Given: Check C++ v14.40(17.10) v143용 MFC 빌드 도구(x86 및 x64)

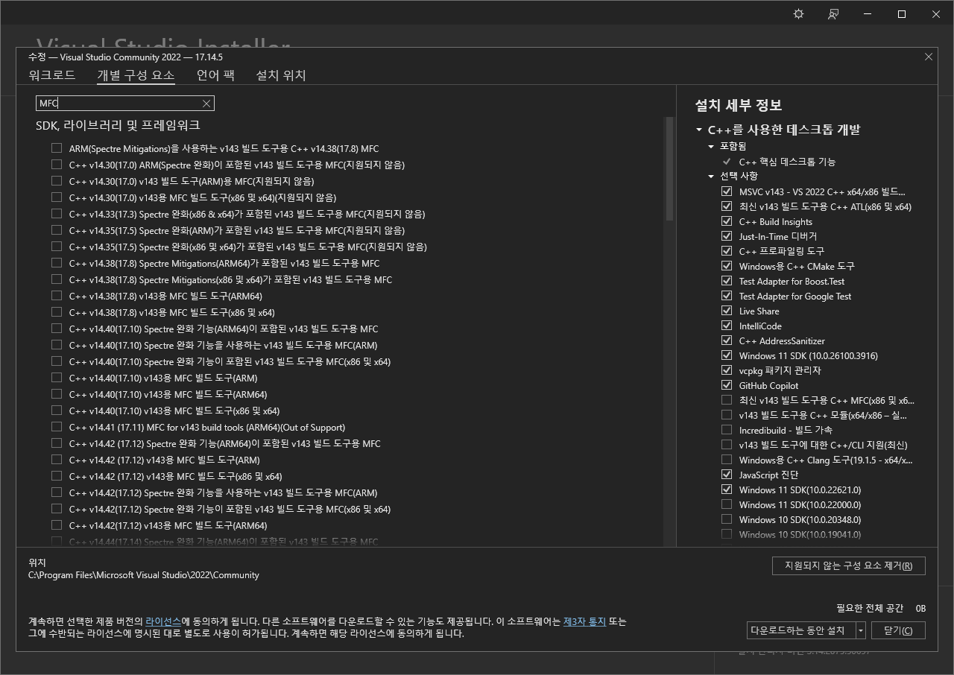Looking at the screenshot, I should coord(57,411).
